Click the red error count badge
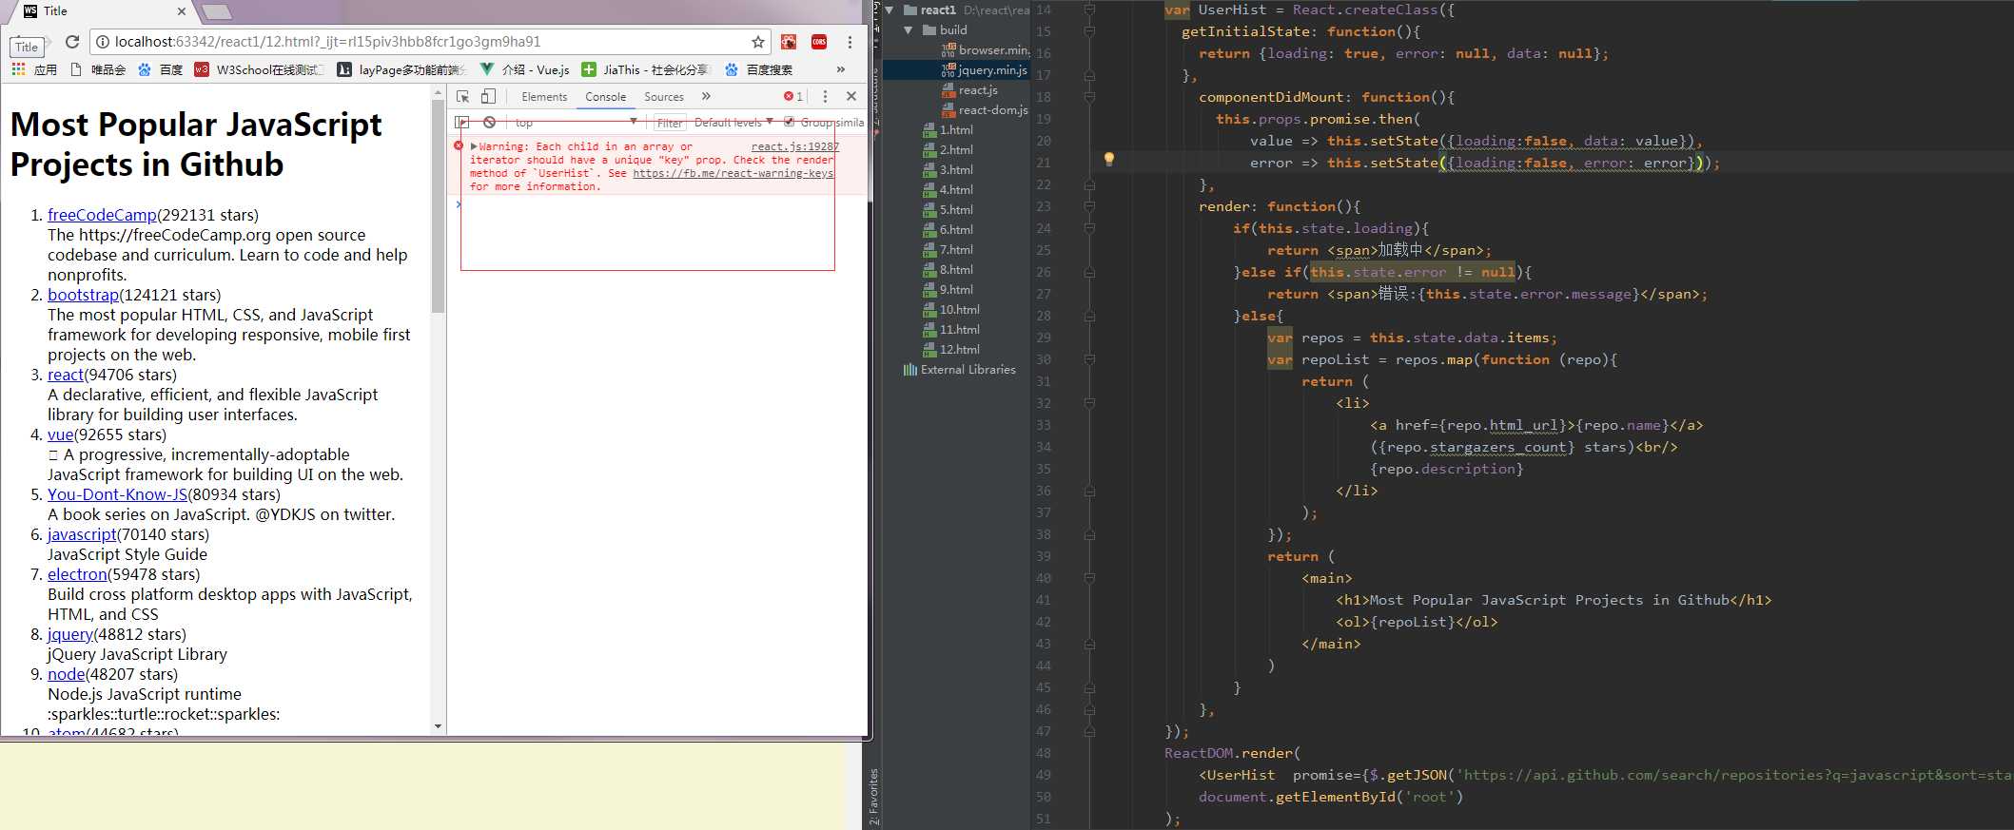Screen dimensions: 2014x830 [x=793, y=96]
